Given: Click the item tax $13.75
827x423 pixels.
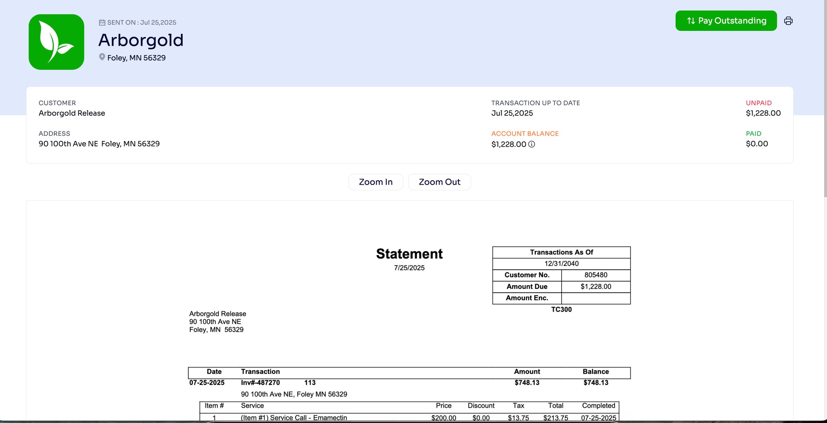Looking at the screenshot, I should click(518, 418).
